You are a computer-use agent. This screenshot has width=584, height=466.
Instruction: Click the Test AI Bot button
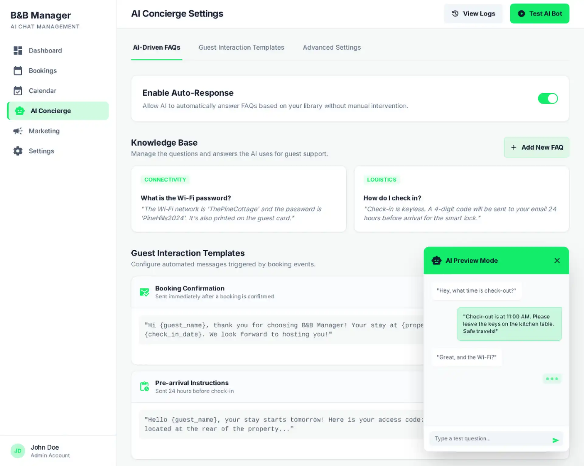click(539, 14)
